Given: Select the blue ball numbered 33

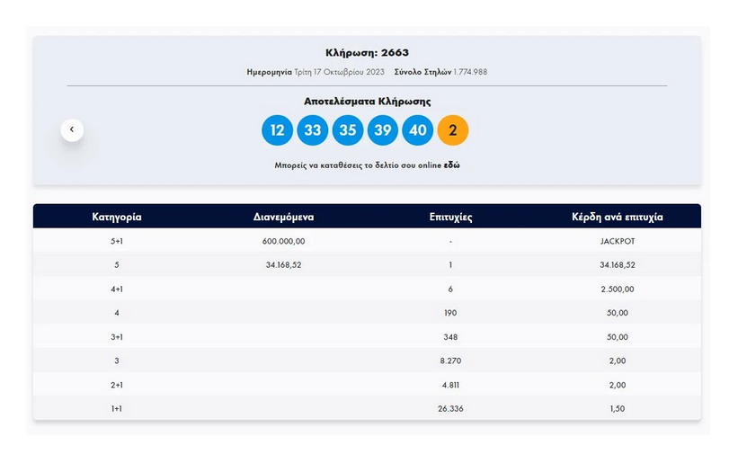Looking at the screenshot, I should 312,130.
